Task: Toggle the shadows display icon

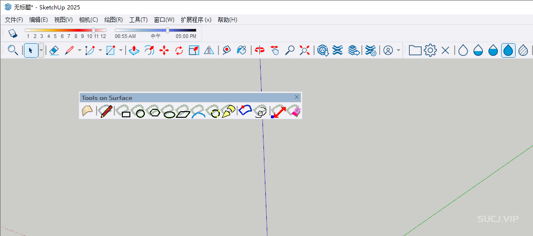Action: pyautogui.click(x=13, y=33)
